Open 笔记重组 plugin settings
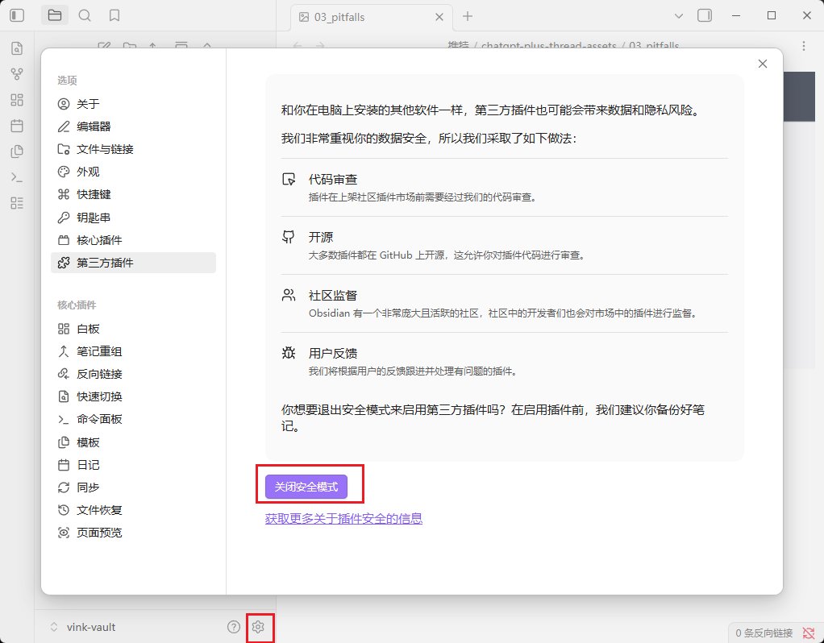The height and width of the screenshot is (643, 824). (x=134, y=351)
